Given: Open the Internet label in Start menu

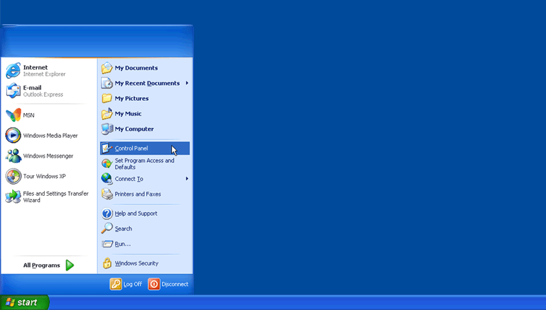Looking at the screenshot, I should (35, 67).
